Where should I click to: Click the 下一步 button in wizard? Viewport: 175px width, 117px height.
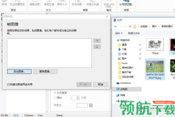click(x=84, y=85)
